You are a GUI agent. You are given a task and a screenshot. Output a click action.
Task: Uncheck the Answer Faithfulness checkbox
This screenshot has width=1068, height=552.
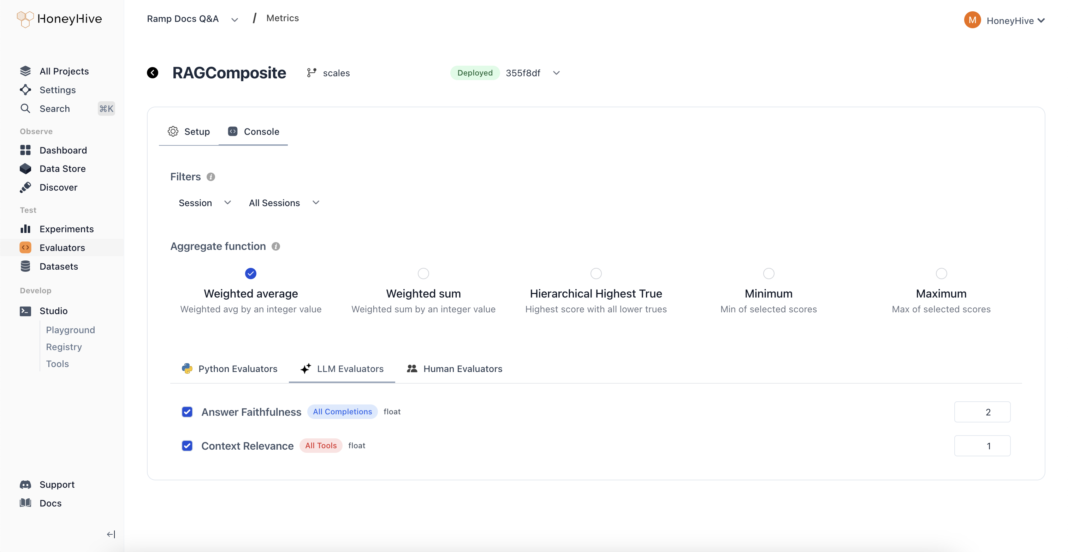(187, 412)
